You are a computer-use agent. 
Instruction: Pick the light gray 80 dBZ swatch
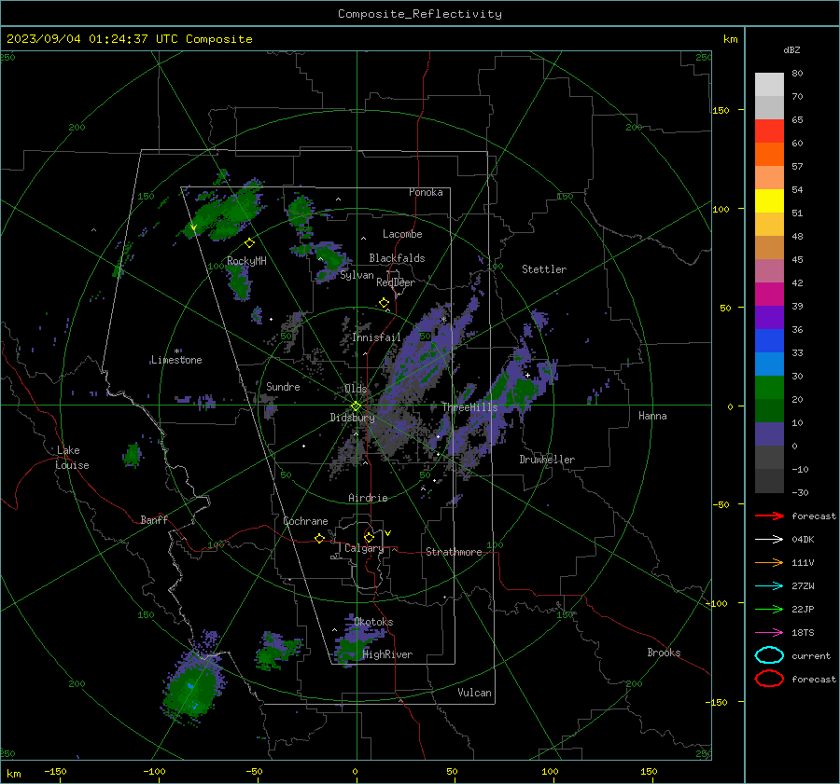(x=769, y=85)
